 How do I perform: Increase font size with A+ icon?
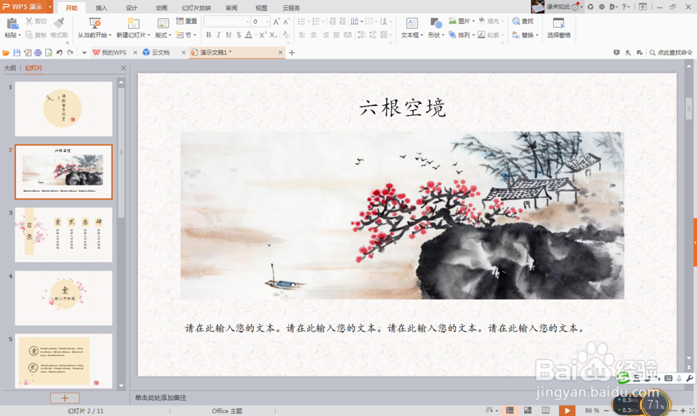(277, 22)
